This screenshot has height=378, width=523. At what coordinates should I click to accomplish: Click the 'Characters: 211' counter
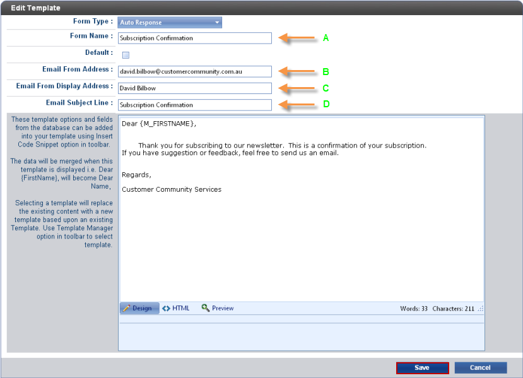453,309
